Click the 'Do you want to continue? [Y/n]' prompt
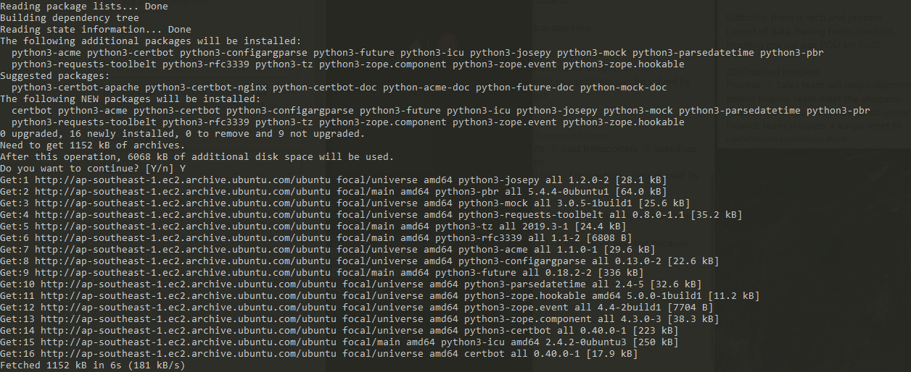 pos(87,168)
